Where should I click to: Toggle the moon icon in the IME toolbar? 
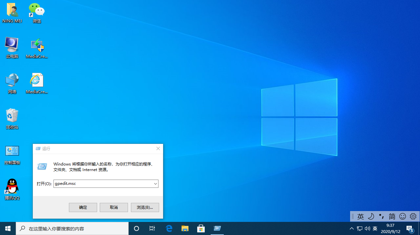[x=371, y=216]
